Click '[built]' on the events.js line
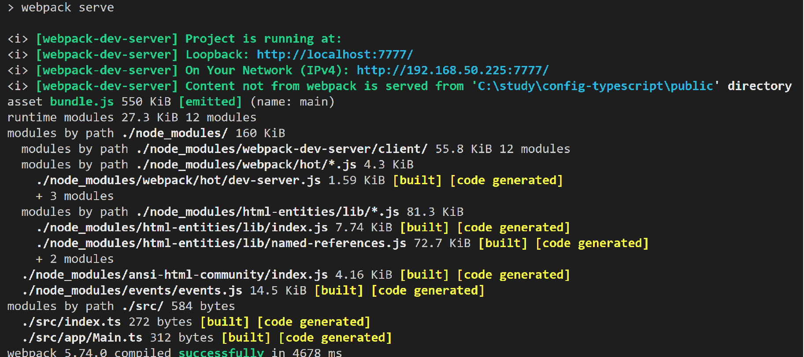 click(x=339, y=291)
